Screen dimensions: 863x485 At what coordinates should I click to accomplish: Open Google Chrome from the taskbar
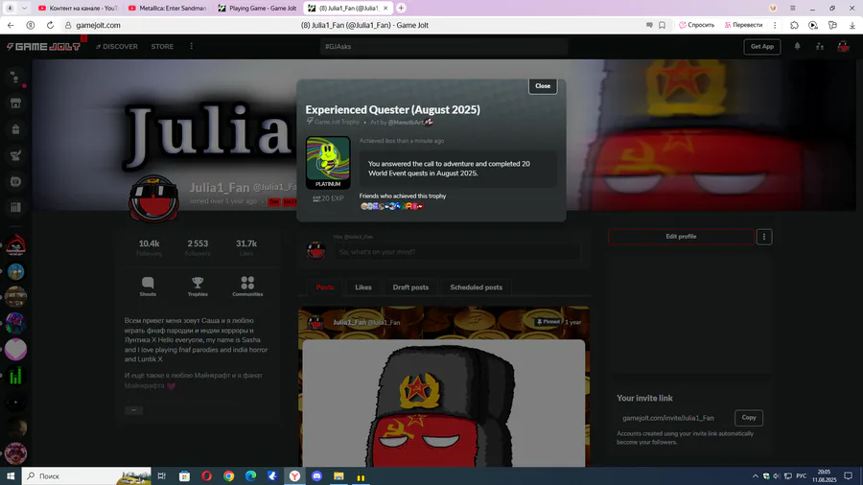pos(228,476)
